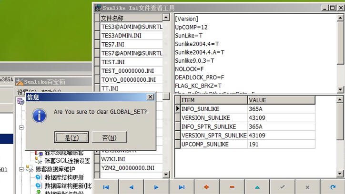Click the row selector of TEST.INI

click(97, 62)
